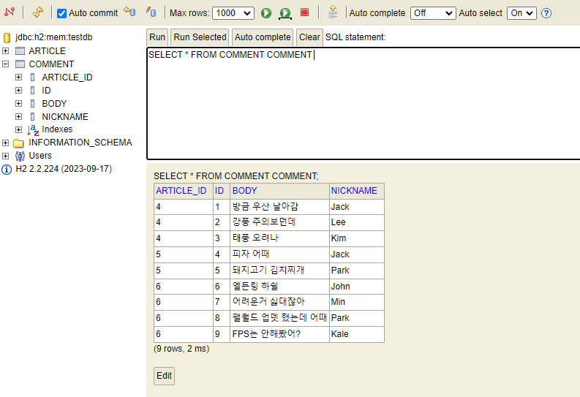Click the Kale nickname cell
This screenshot has width=580, height=397.
[357, 334]
